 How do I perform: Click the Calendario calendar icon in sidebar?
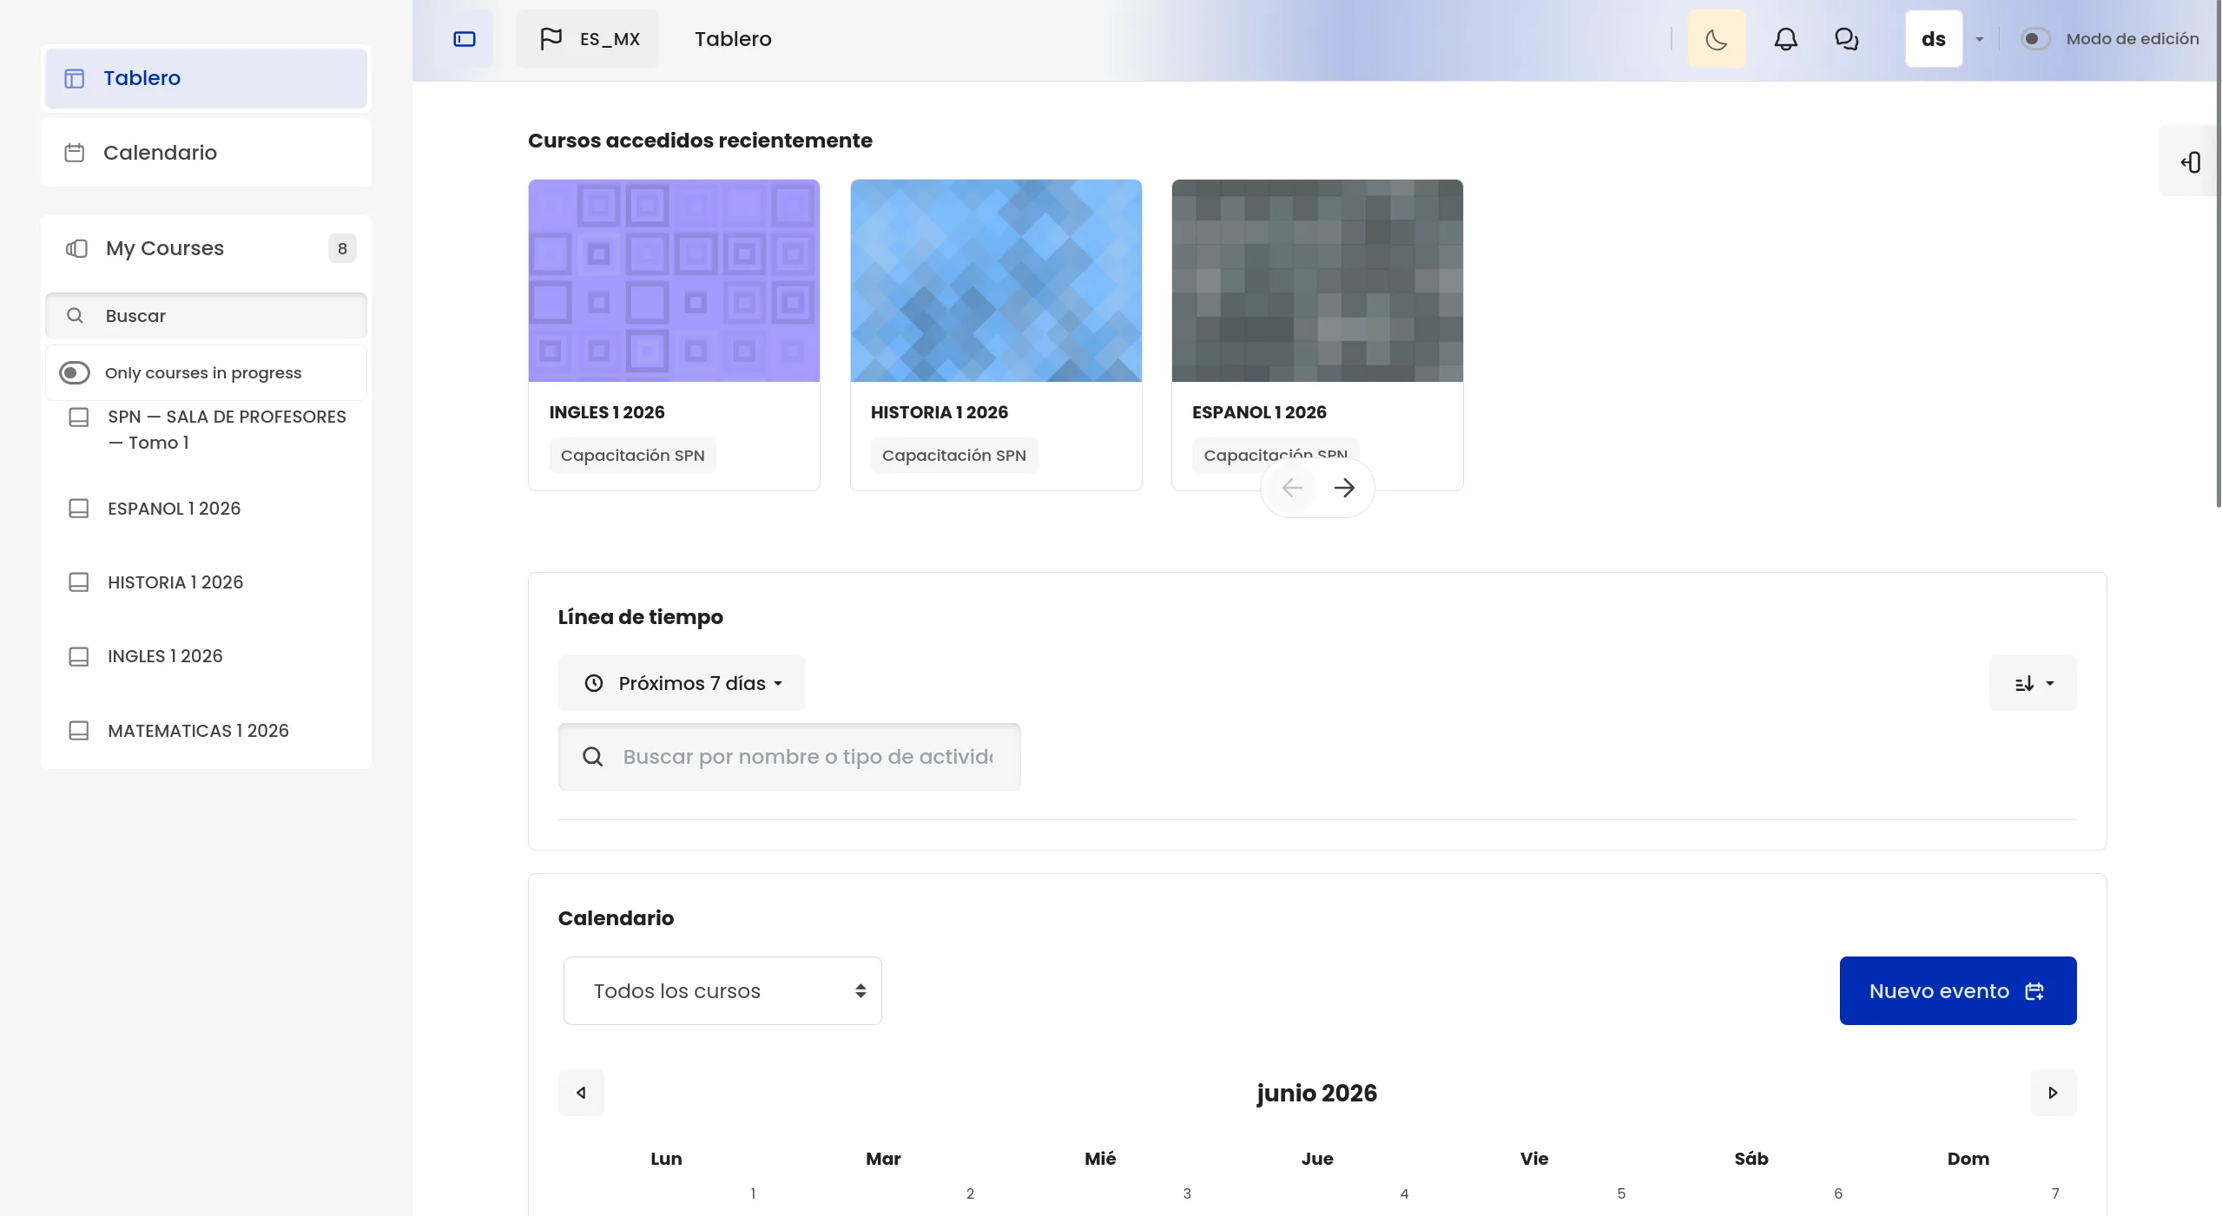[x=75, y=153]
